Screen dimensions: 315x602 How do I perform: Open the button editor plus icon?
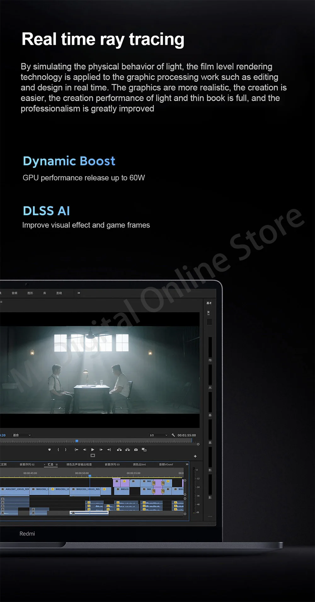coord(195,456)
